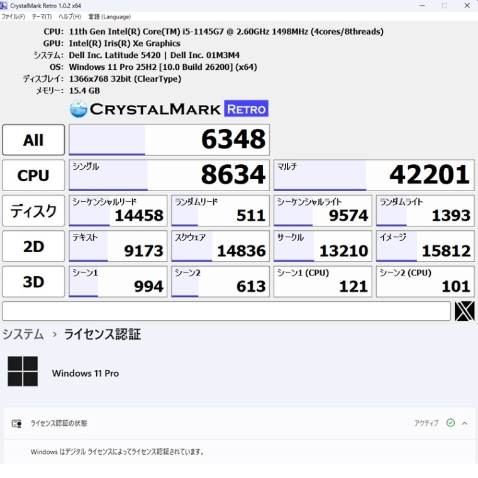Viewport: 478px width, 478px height.
Task: Click the All total score 6348
Action: click(x=169, y=140)
